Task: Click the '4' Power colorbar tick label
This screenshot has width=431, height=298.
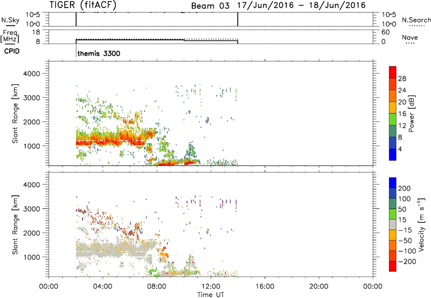Action: point(400,149)
